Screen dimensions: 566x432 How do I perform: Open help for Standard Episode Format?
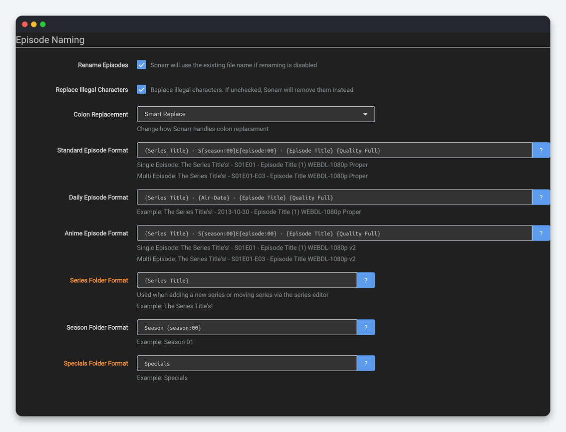tap(541, 150)
